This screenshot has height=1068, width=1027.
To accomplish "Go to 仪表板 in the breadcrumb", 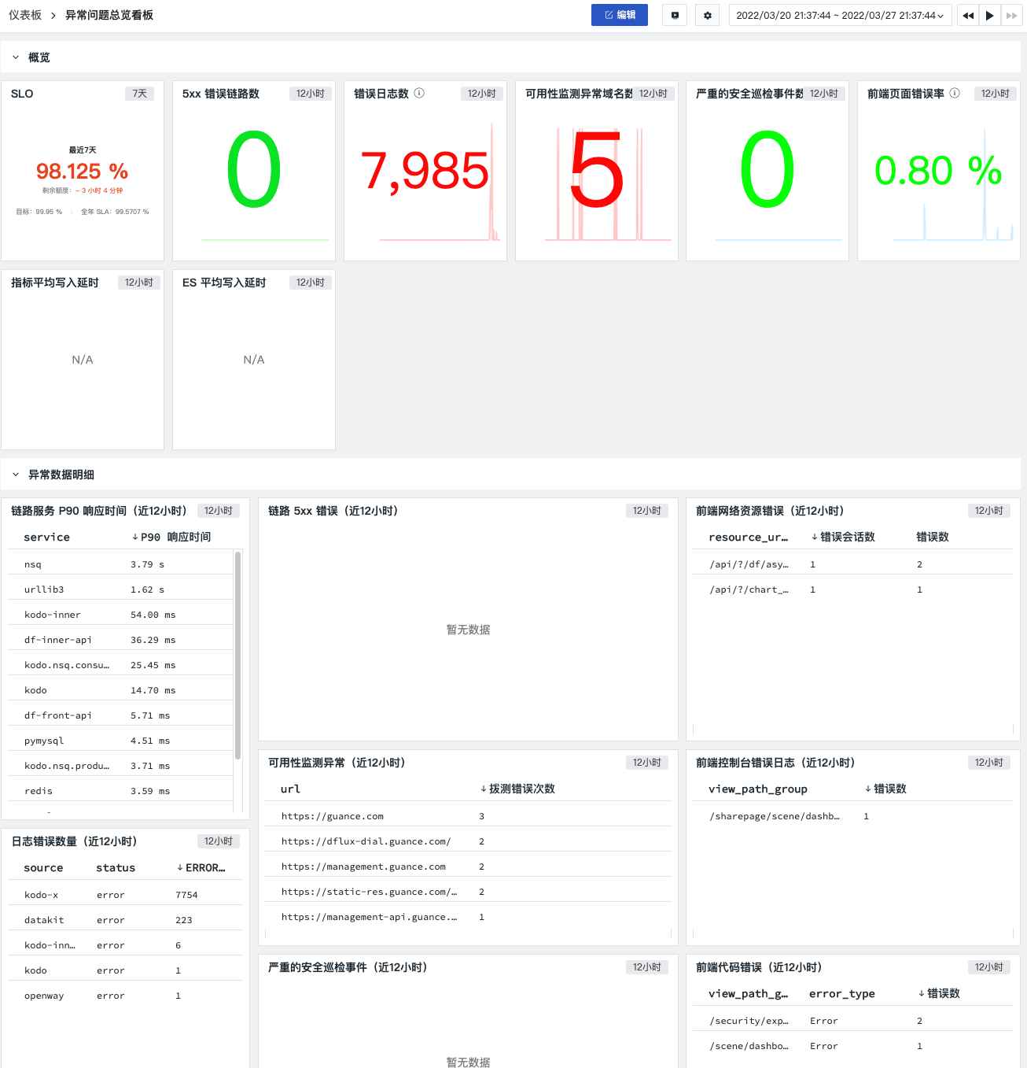I will click(25, 15).
